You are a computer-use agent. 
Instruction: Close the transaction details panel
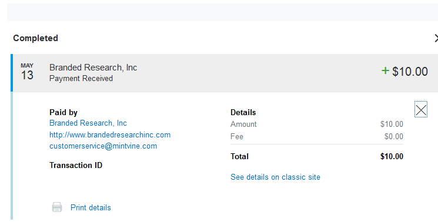[x=421, y=109]
